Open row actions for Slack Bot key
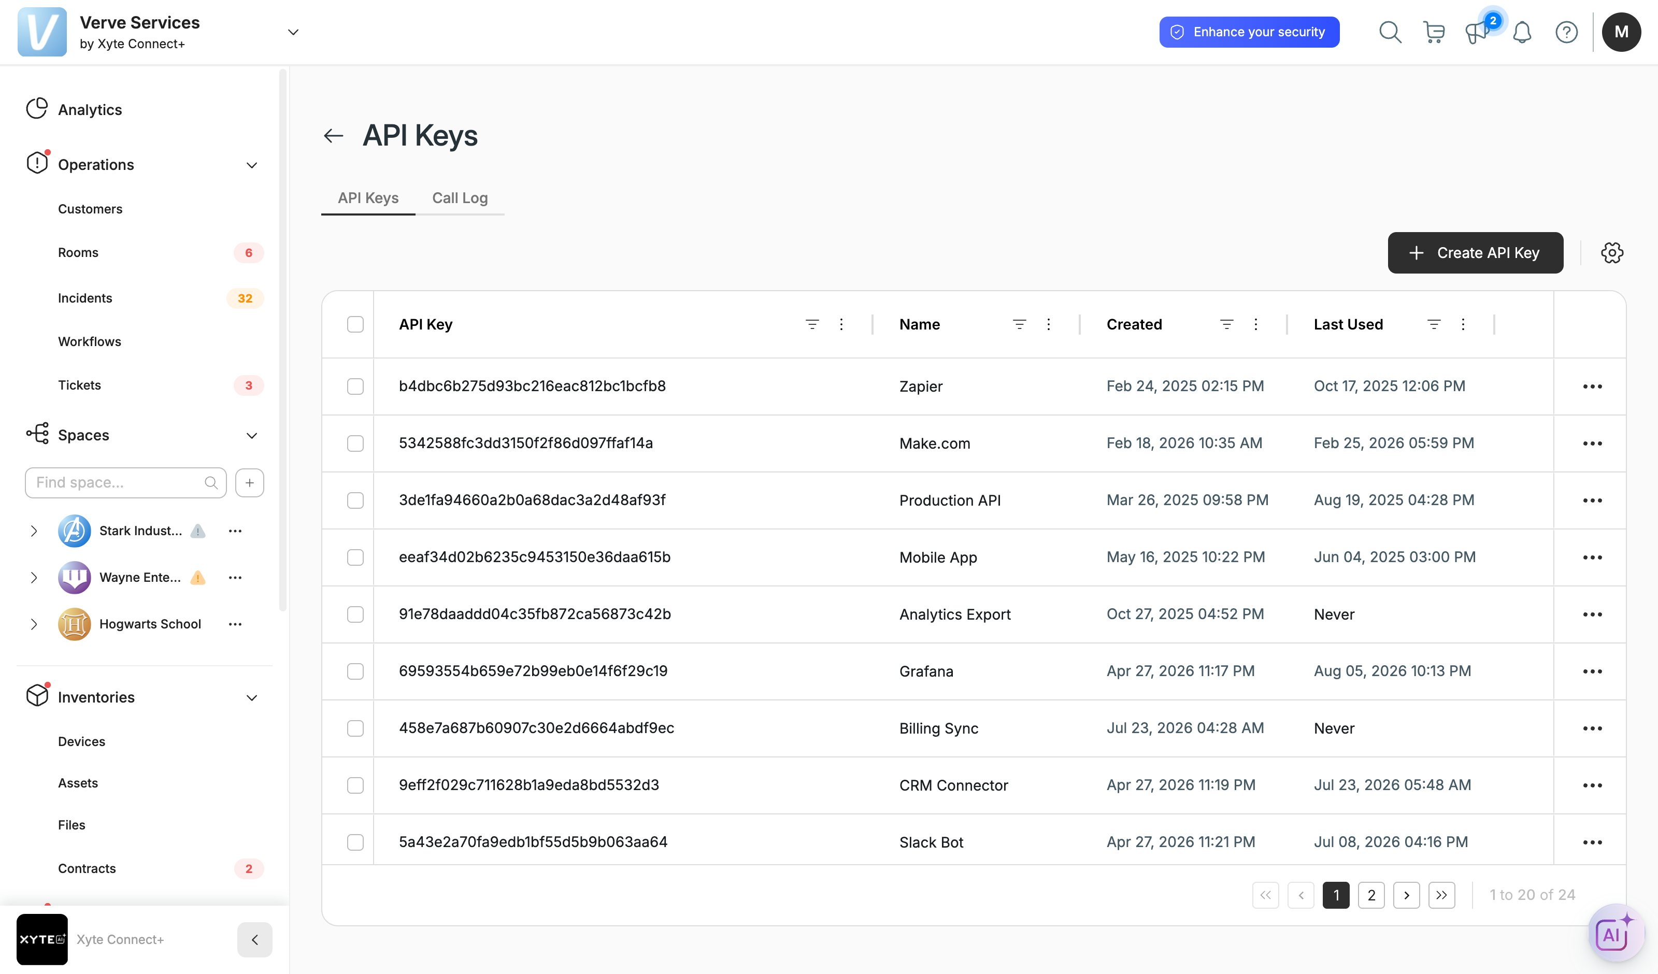 [1592, 842]
